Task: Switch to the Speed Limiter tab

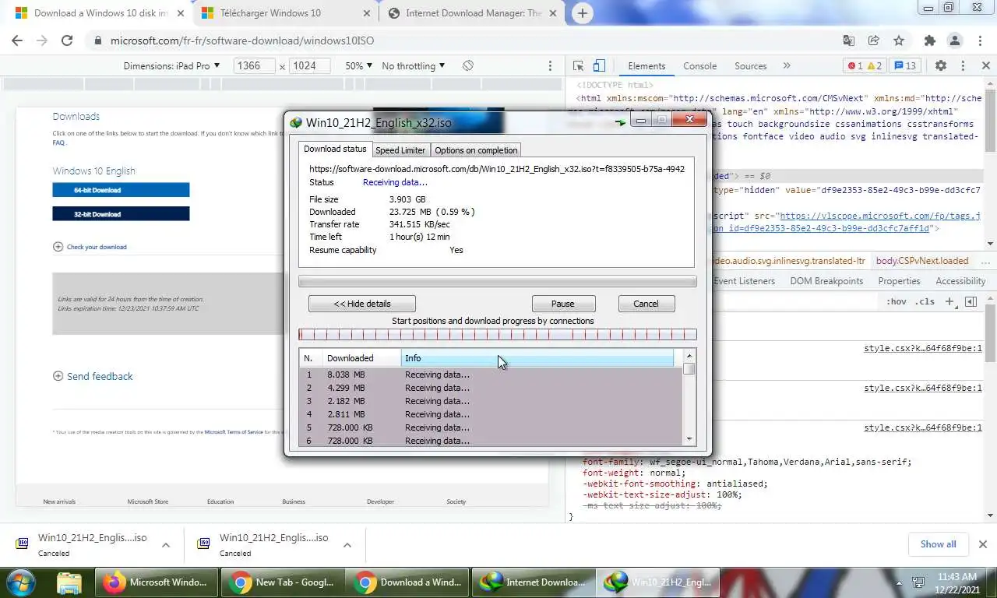Action: tap(400, 150)
